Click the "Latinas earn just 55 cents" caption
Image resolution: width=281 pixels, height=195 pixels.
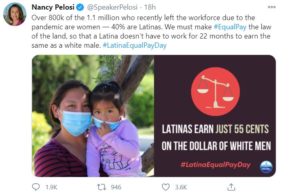215,129
